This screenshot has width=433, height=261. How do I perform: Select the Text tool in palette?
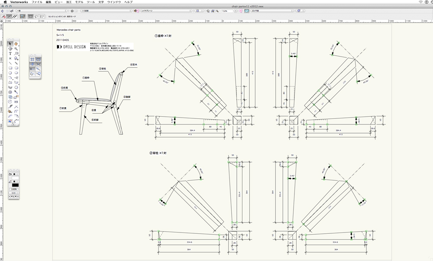pos(10,54)
